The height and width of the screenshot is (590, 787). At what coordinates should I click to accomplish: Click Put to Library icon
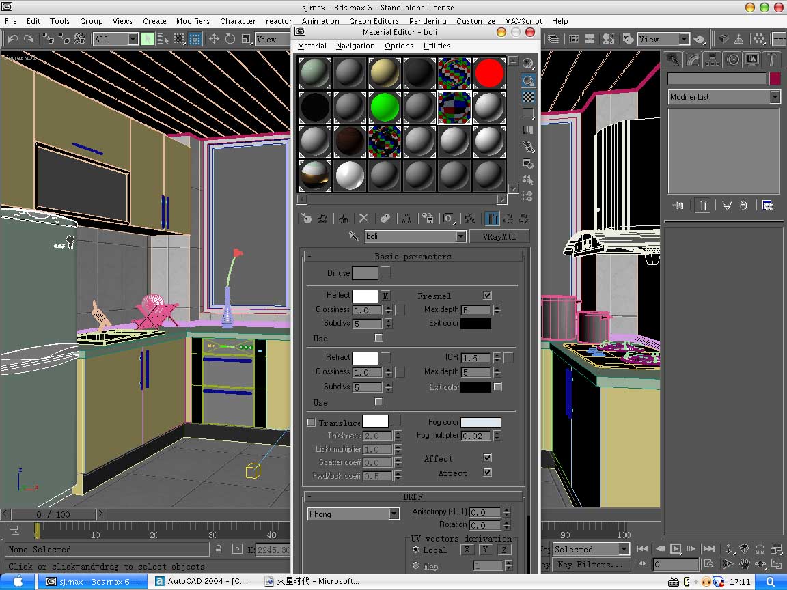[x=427, y=219]
